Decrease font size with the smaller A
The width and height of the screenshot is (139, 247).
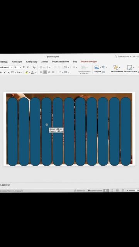[28, 67]
